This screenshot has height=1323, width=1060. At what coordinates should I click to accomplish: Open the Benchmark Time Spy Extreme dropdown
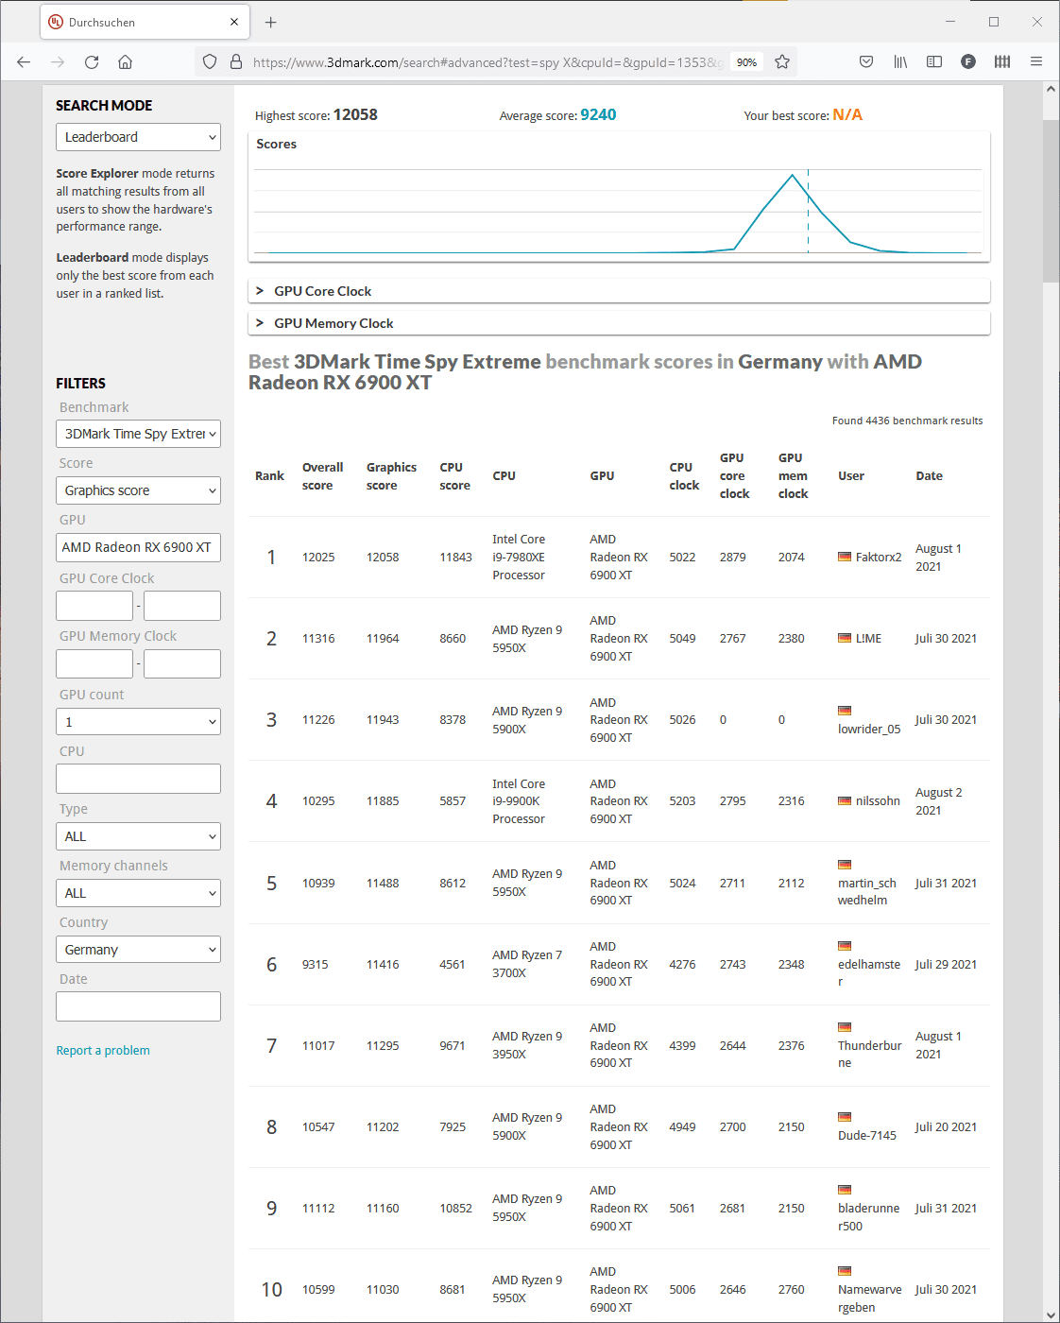138,434
